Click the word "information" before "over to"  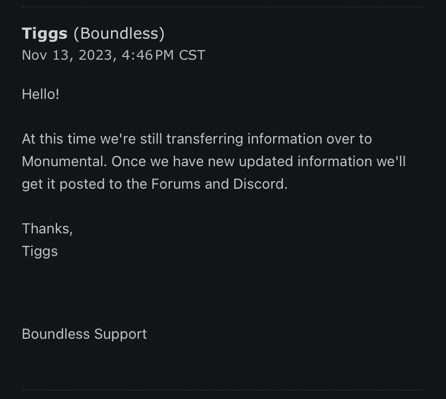(x=284, y=139)
